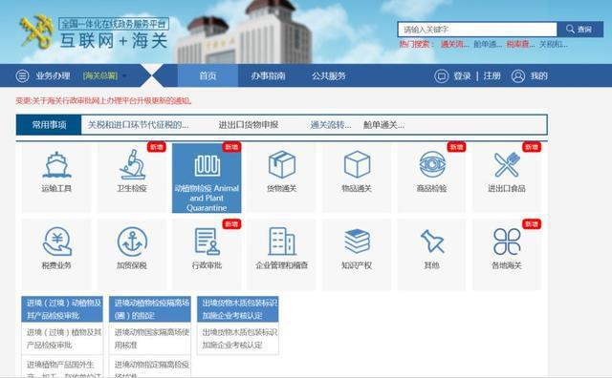Open the 进出口货物申报 link
Image resolution: width=612 pixels, height=378 pixels.
tap(249, 125)
